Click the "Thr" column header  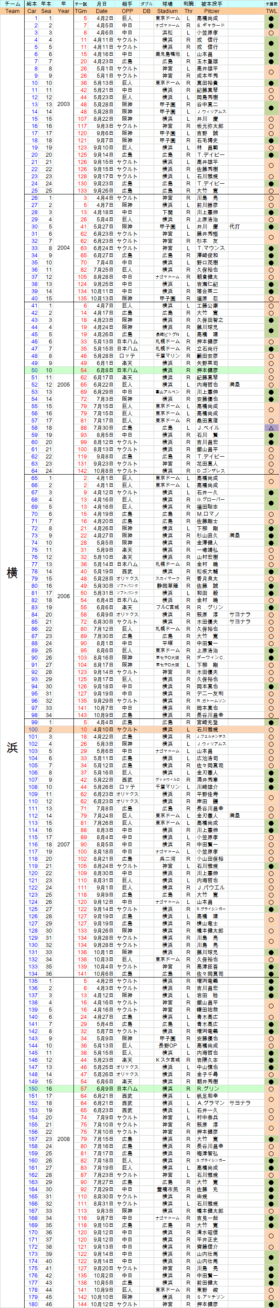(x=189, y=11)
